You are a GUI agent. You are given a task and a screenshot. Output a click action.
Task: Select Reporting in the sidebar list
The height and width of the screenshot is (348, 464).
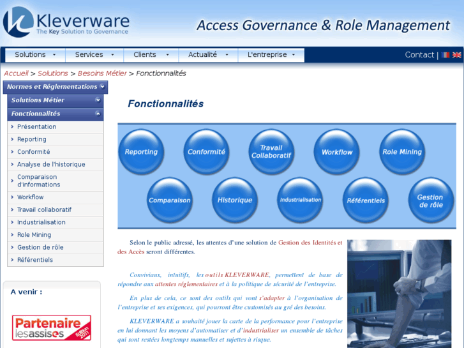pos(56,139)
